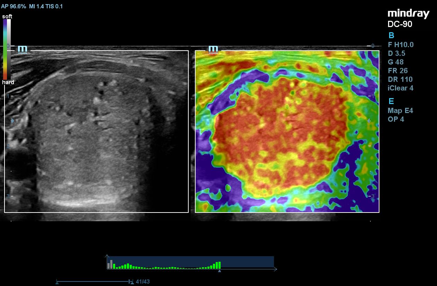This screenshot has width=437, height=286.
Task: Click the cine frame progress bar line
Action: pos(93,281)
